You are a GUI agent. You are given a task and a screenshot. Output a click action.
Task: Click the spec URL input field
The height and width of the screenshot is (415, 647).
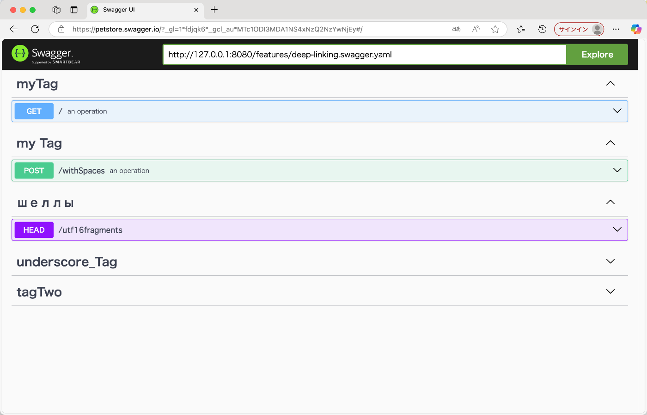pyautogui.click(x=365, y=55)
